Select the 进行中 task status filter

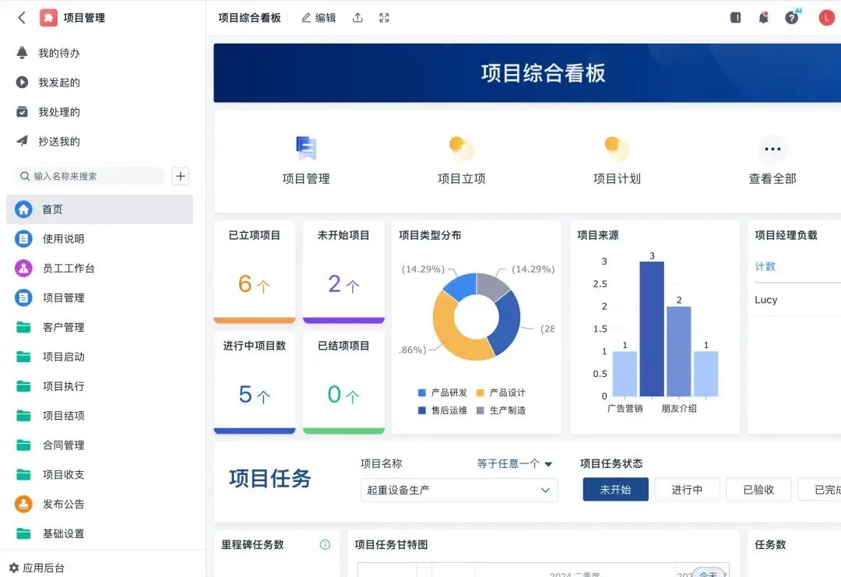(x=687, y=490)
